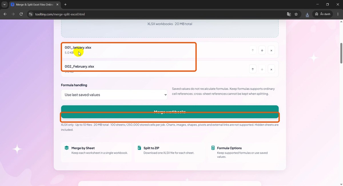This screenshot has height=186, width=343.
Task: Switch to the Merge & Split Excel tab
Action: pyautogui.click(x=35, y=5)
